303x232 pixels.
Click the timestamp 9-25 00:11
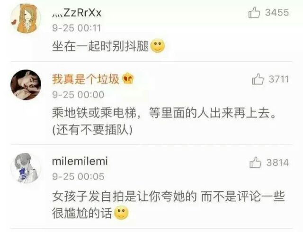click(x=77, y=28)
